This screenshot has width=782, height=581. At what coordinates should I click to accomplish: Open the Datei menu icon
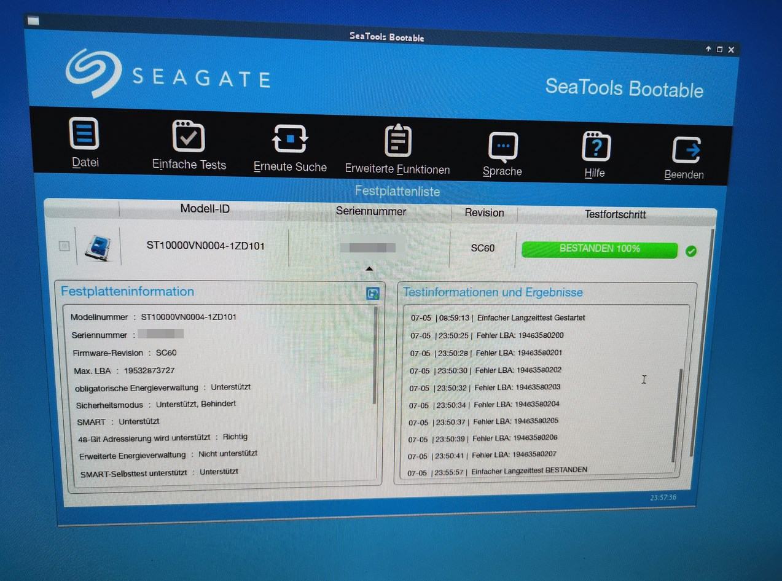[x=84, y=133]
